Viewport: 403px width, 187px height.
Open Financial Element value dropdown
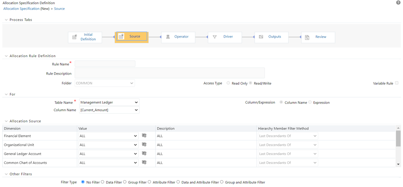click(x=108, y=136)
